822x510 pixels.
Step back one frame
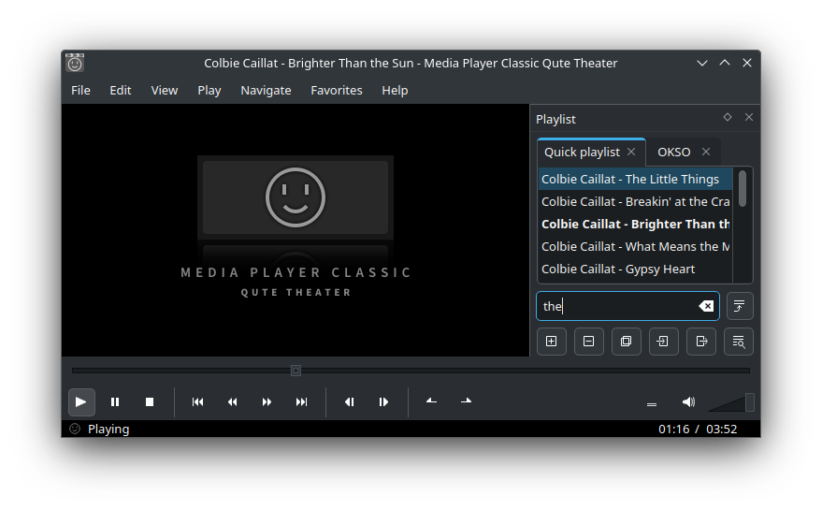(349, 401)
